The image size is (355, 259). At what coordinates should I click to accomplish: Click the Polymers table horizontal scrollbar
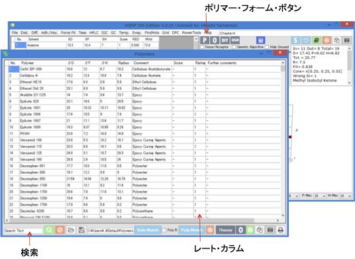142,220
